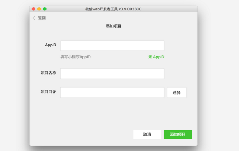Click the window title 微信web开发者工具

pyautogui.click(x=101, y=9)
